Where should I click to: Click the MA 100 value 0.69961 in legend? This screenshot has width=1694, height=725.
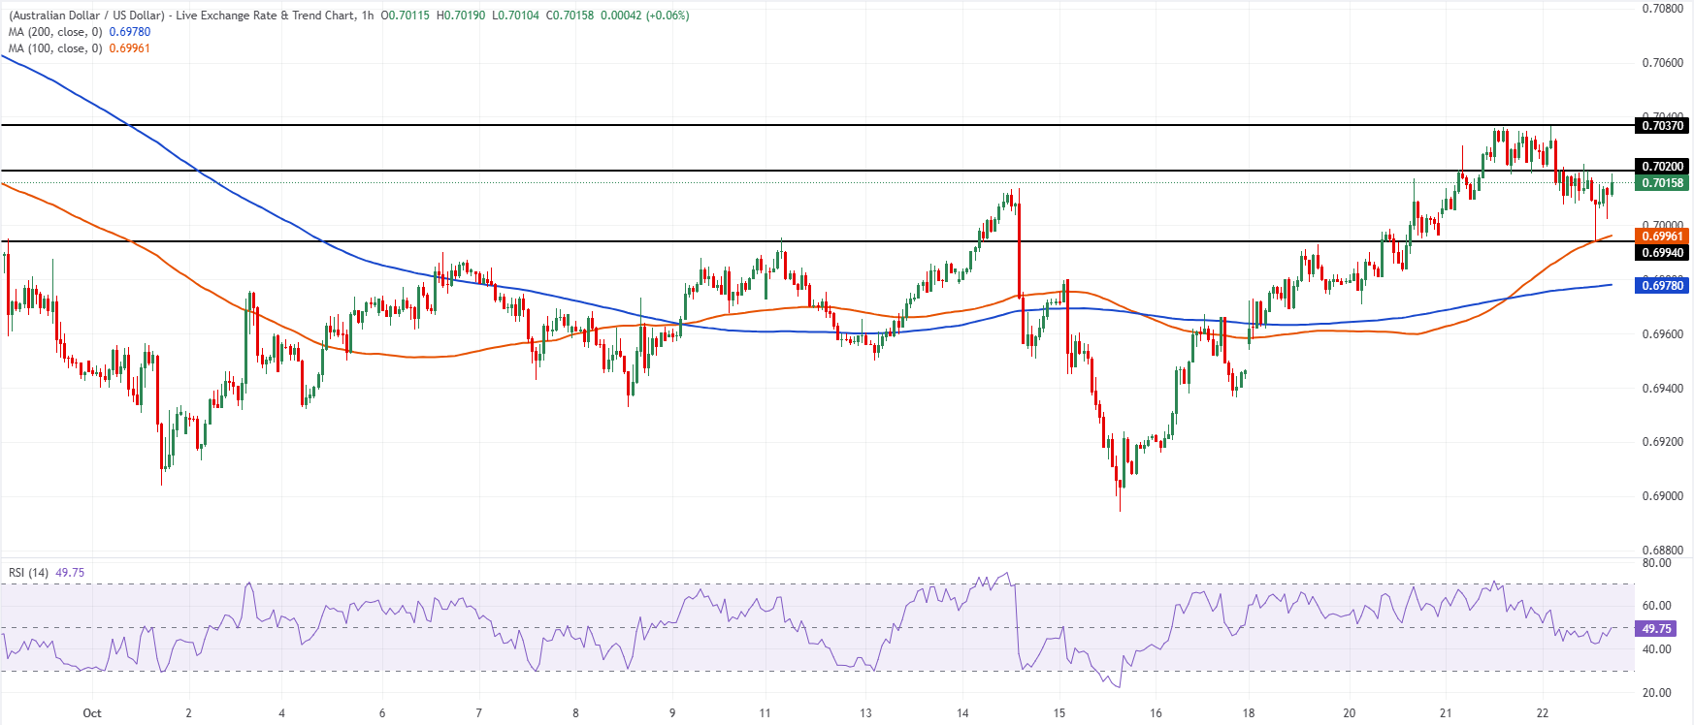tap(130, 48)
